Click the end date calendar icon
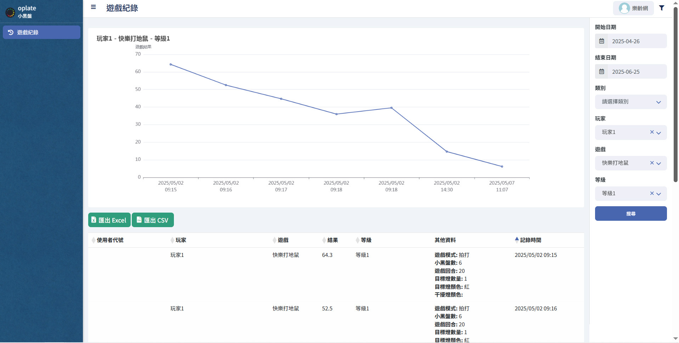Image resolution: width=679 pixels, height=343 pixels. [601, 72]
